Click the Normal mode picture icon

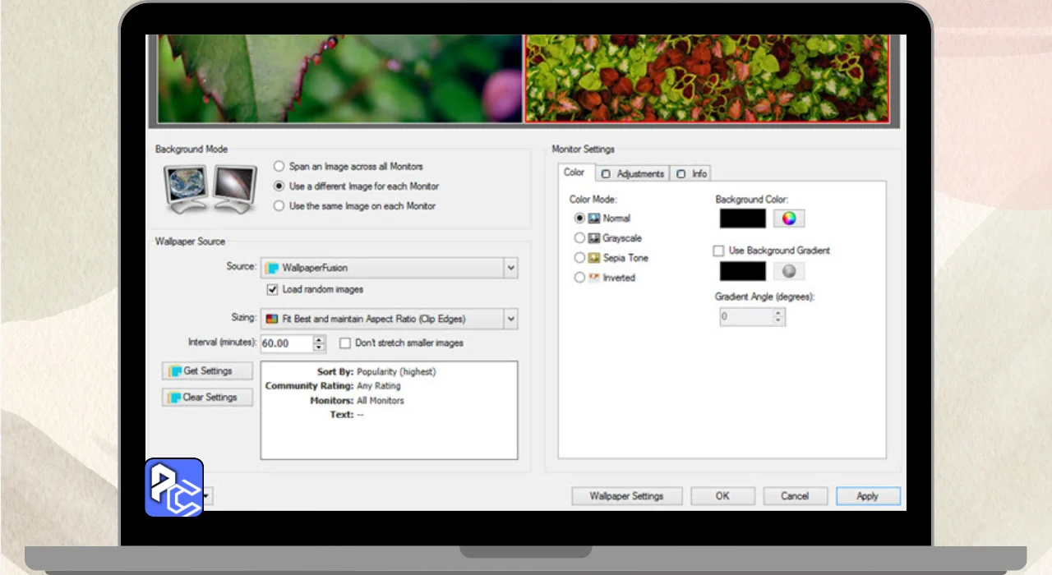pyautogui.click(x=593, y=218)
